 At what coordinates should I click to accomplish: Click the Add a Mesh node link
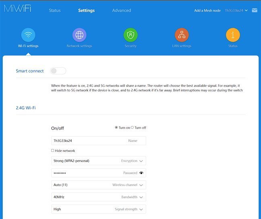coord(207,10)
